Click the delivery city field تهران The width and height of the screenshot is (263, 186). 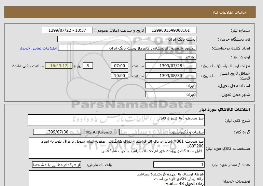click(170, 94)
